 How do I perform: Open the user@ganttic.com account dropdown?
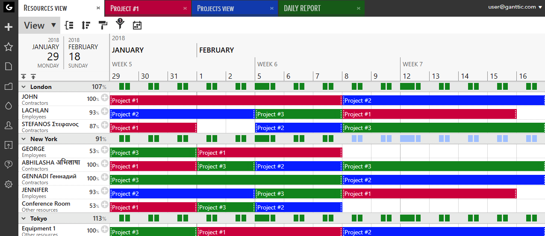515,7
